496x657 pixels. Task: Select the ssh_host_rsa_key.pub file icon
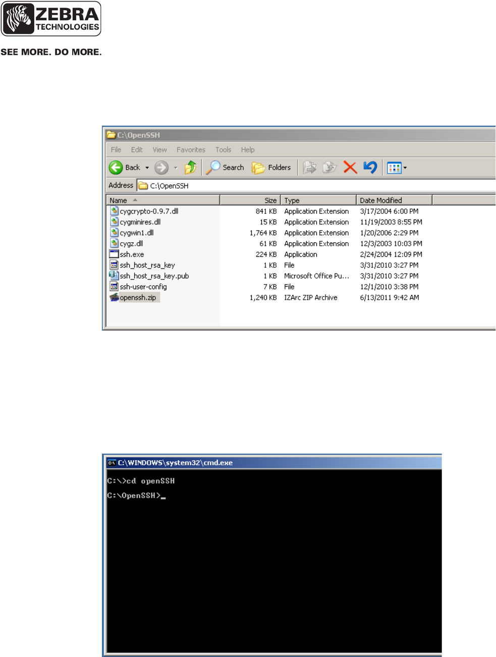pyautogui.click(x=114, y=276)
